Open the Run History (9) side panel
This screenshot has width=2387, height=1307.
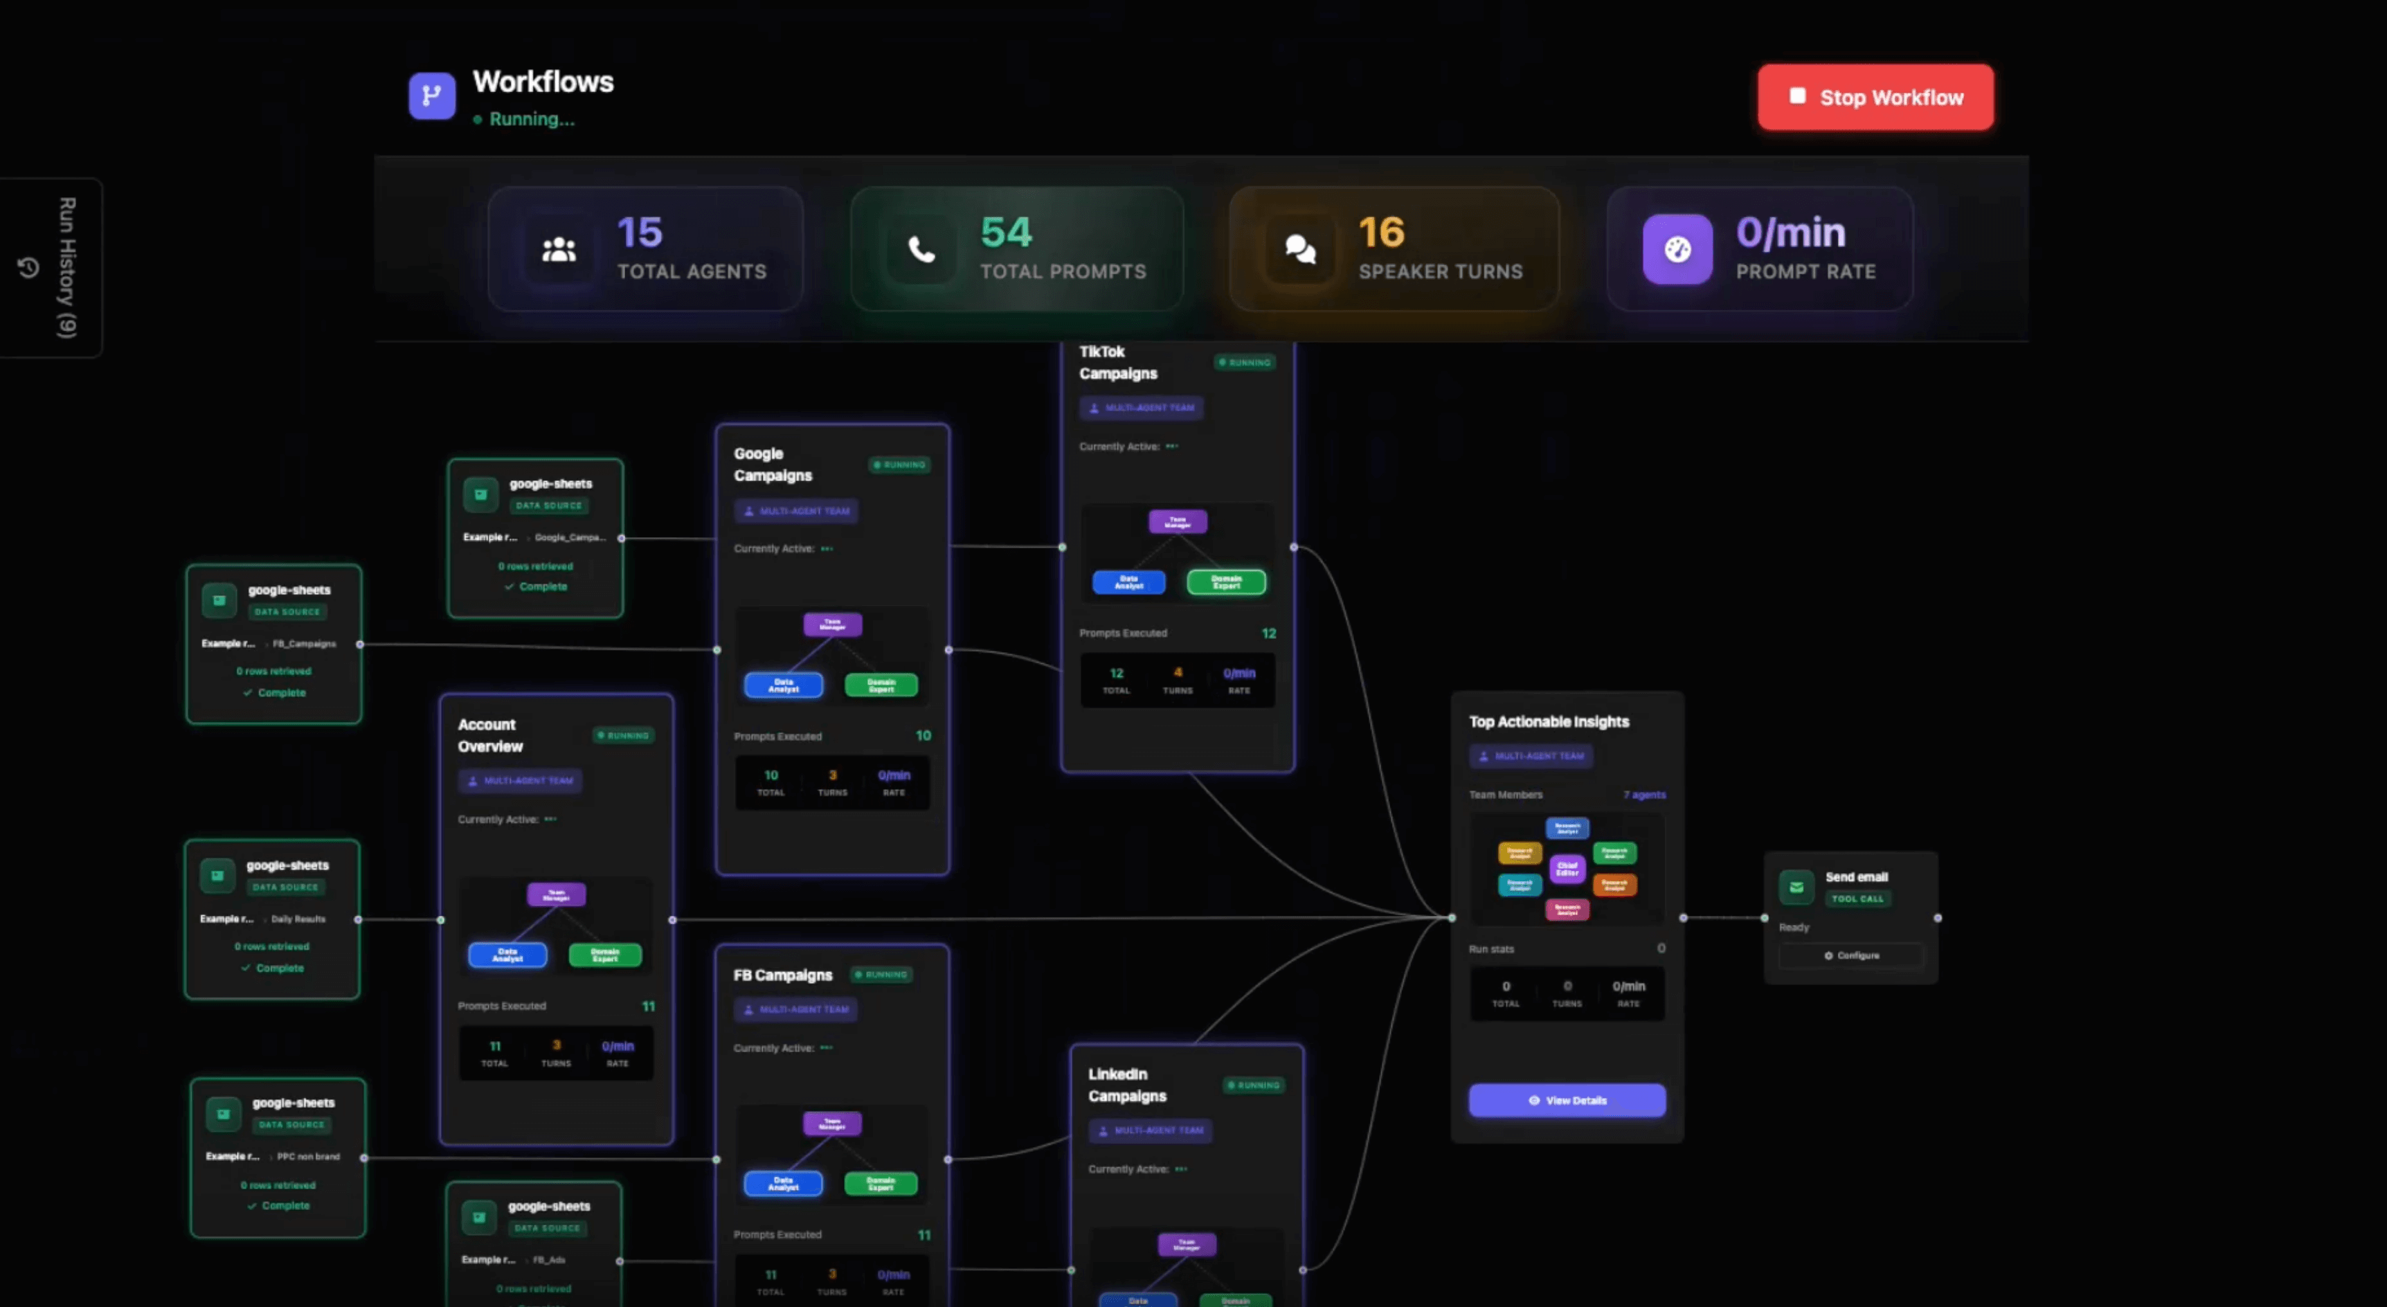[x=66, y=268]
